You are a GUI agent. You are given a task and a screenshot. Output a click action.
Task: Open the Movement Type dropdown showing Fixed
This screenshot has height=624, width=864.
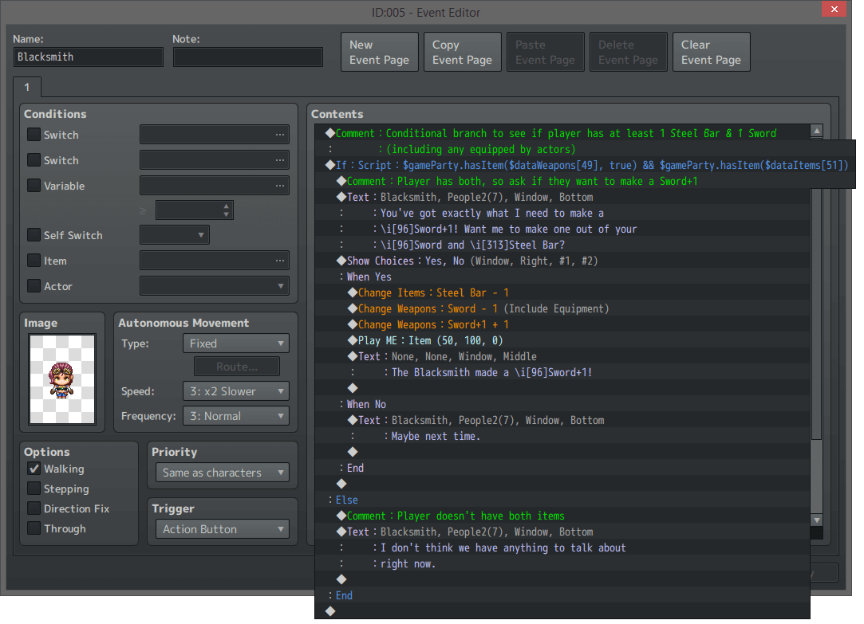tap(235, 343)
